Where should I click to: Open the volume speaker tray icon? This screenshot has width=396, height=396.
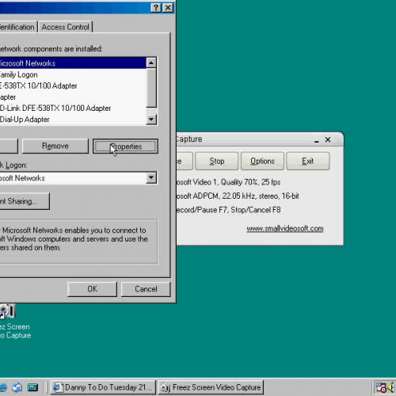(x=390, y=387)
